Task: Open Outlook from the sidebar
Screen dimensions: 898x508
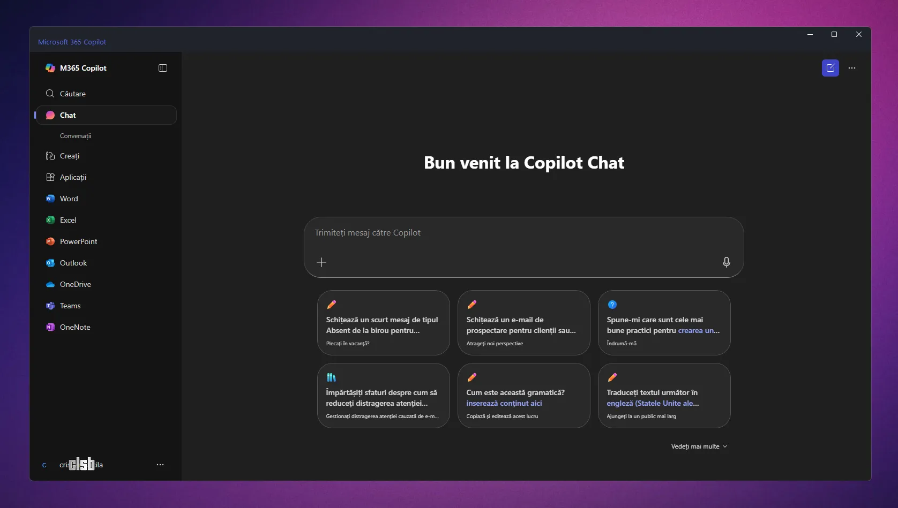Action: (73, 263)
